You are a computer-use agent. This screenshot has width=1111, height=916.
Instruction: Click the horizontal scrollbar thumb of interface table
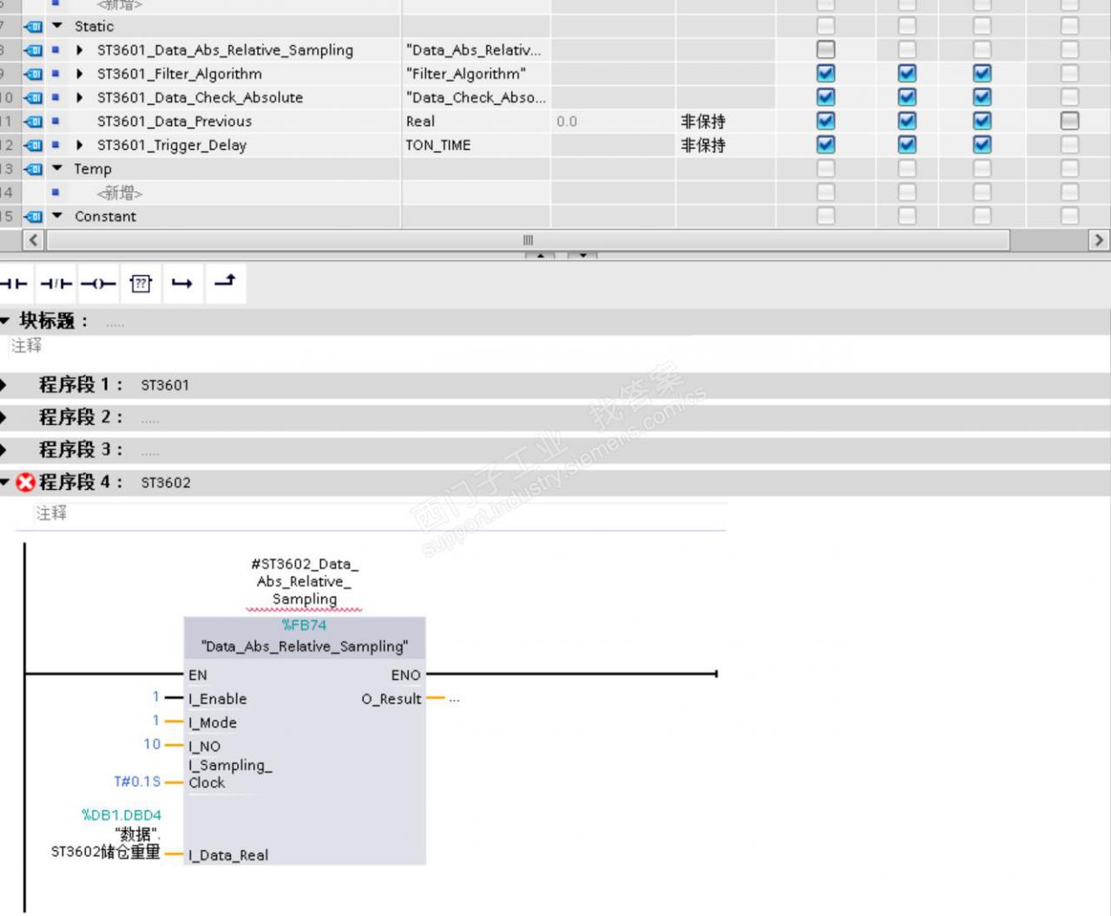click(x=528, y=240)
